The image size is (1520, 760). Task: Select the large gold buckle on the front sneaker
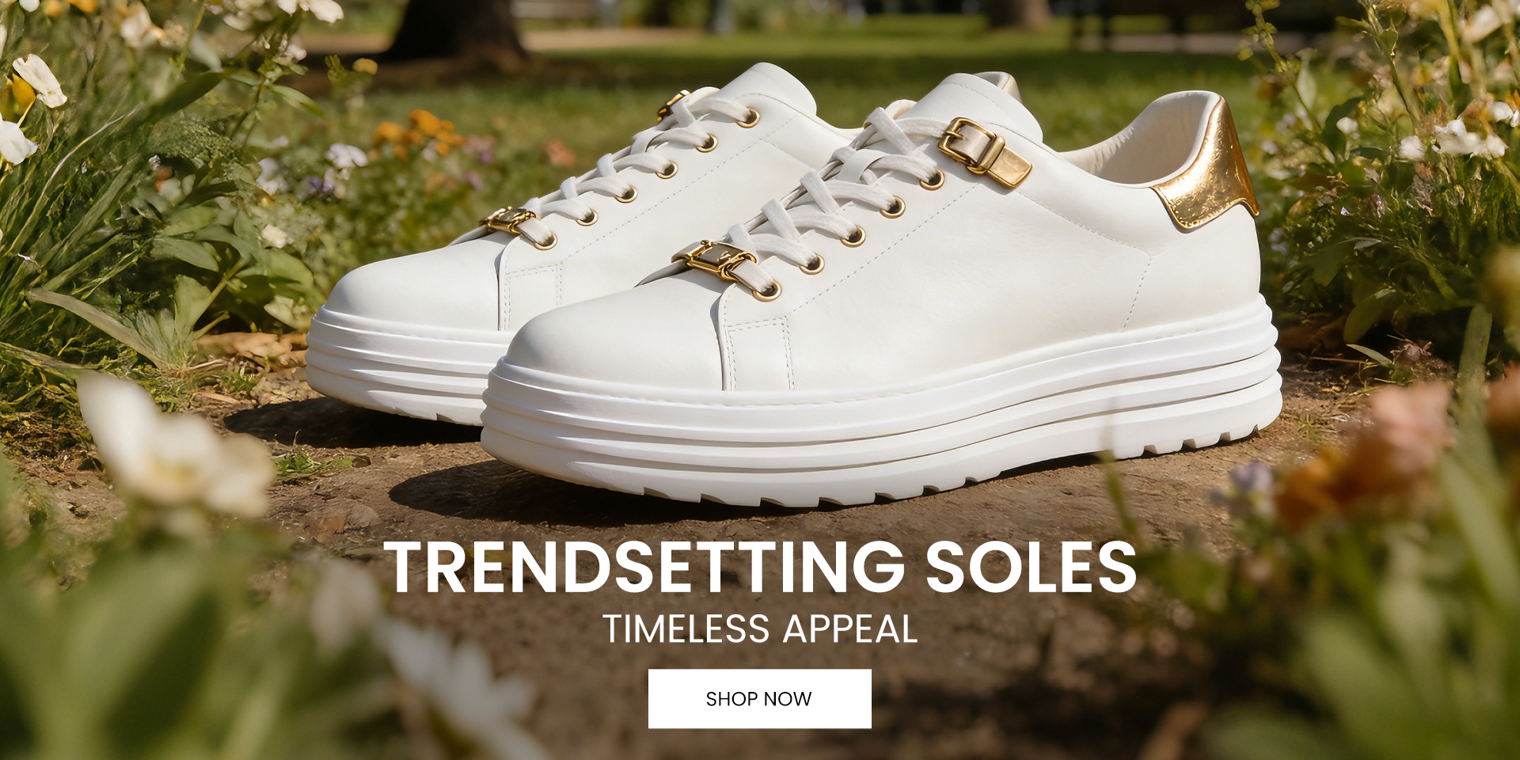pos(985,152)
